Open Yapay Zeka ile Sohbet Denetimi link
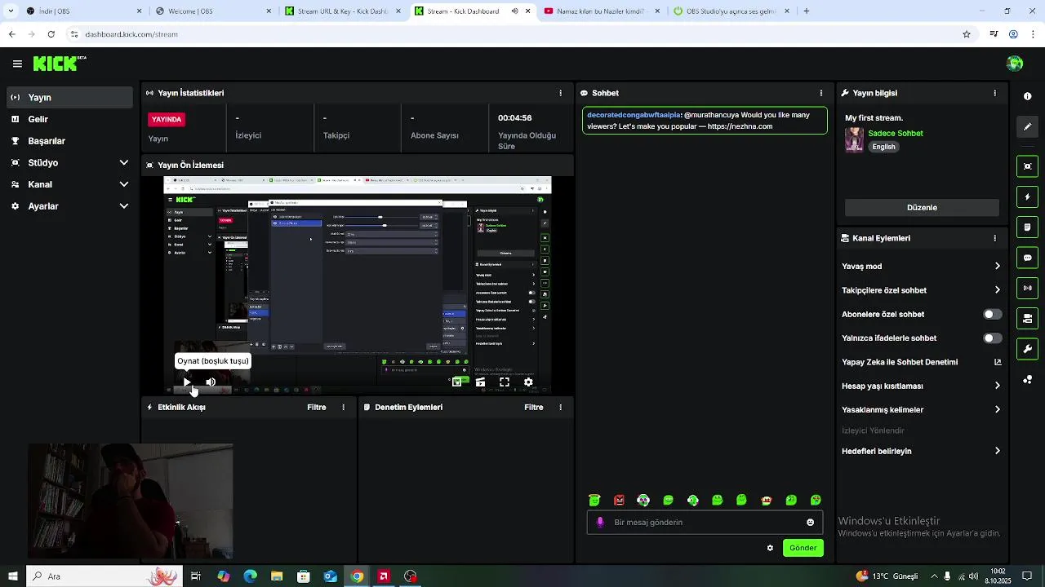Screen dimensions: 1045x587 (922, 362)
